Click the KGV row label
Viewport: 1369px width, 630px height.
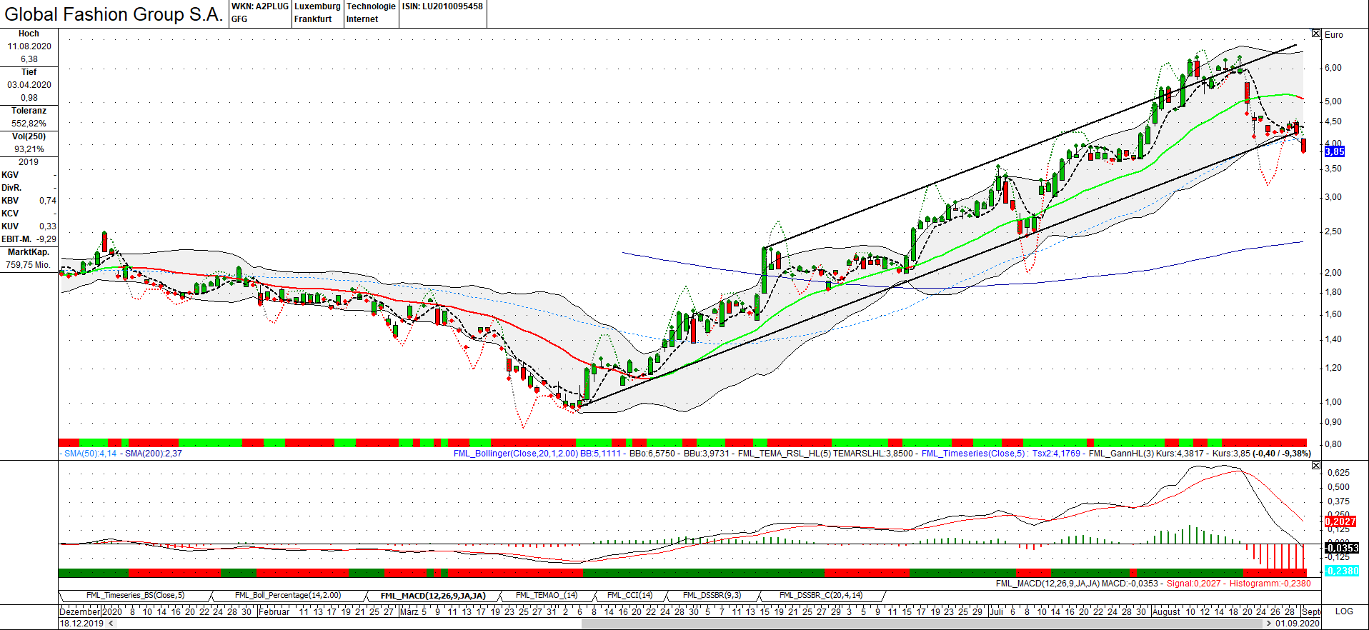[10, 175]
